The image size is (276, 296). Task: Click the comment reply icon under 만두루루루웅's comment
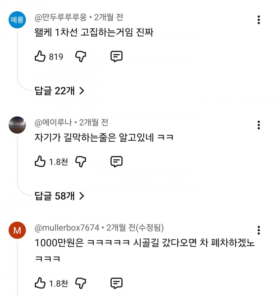(x=117, y=56)
